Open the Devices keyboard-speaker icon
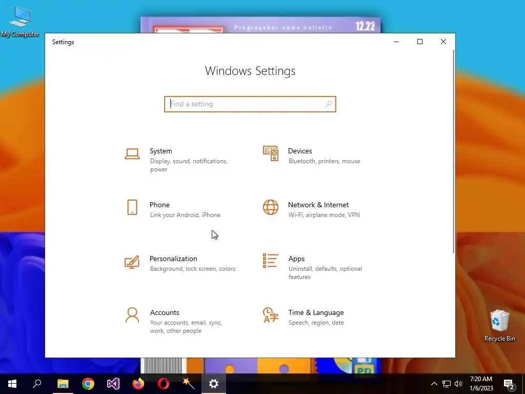 [x=271, y=153]
